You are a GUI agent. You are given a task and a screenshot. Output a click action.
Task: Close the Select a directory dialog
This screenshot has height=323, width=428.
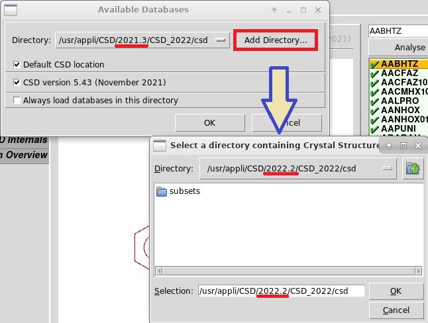[x=417, y=146]
